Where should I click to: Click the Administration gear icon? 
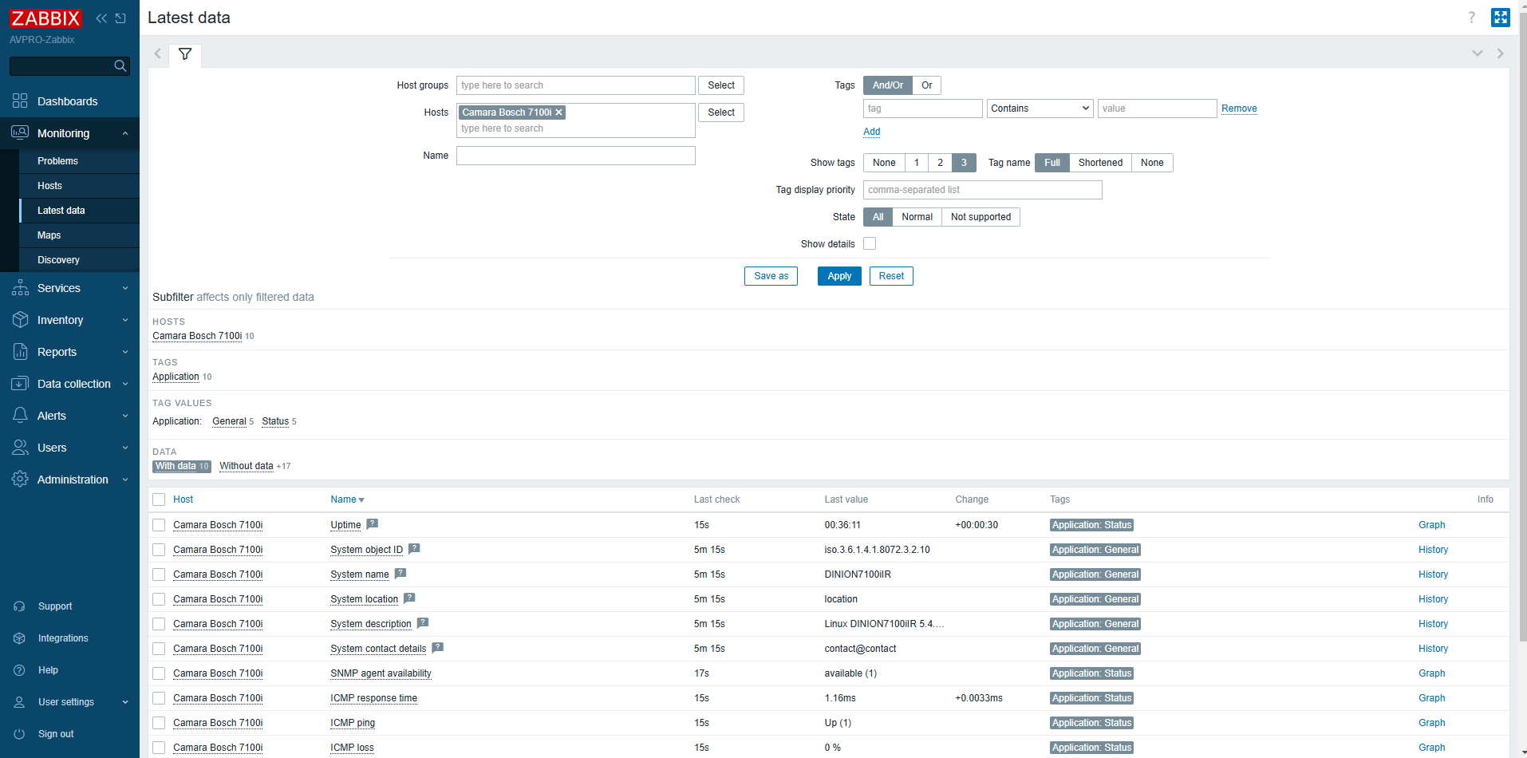click(20, 480)
